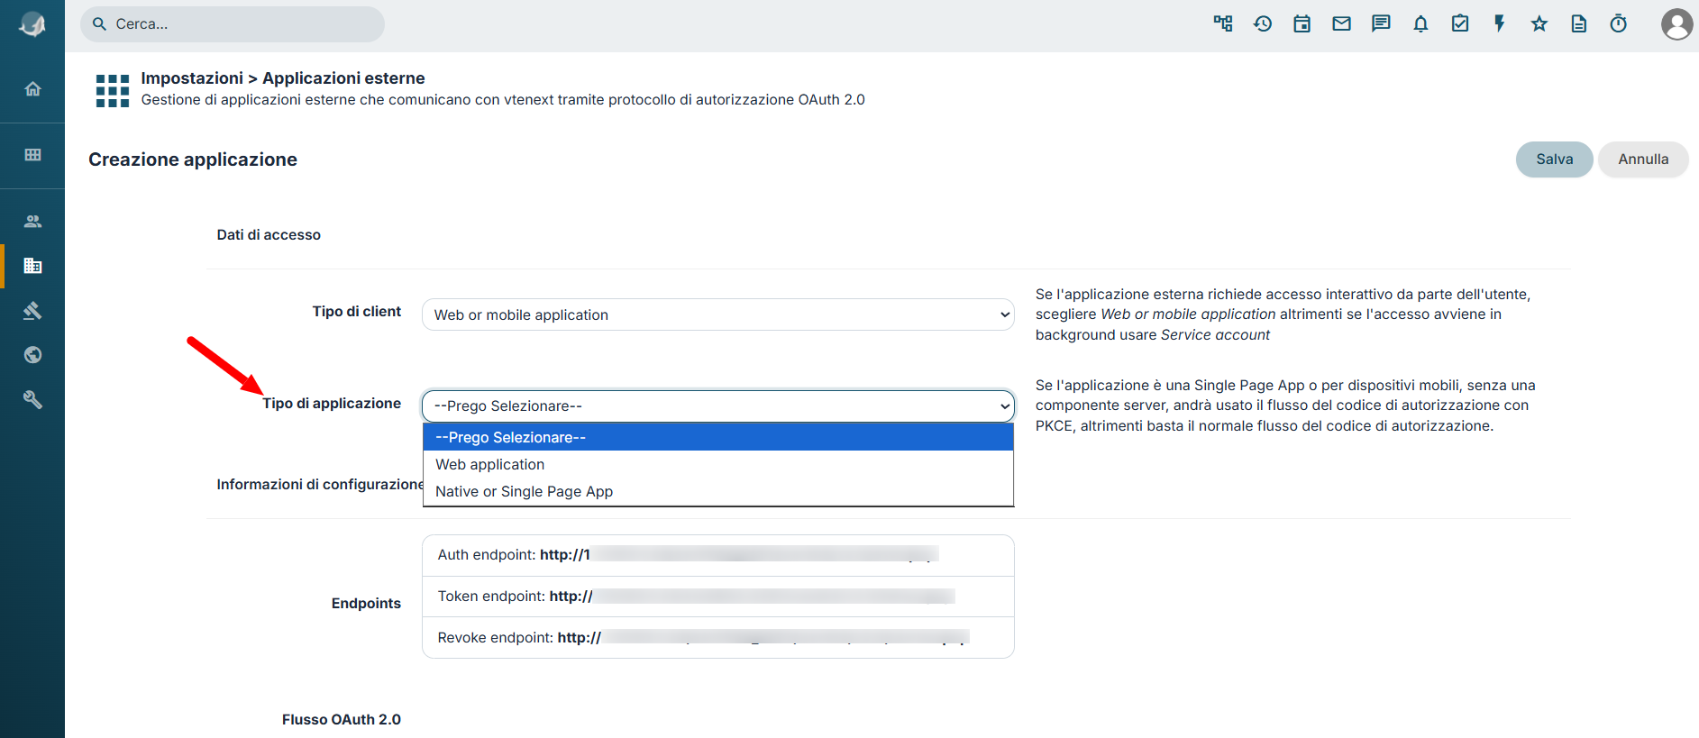Image resolution: width=1699 pixels, height=738 pixels.
Task: Open the hierarchy tree icon in top bar
Action: (1223, 23)
